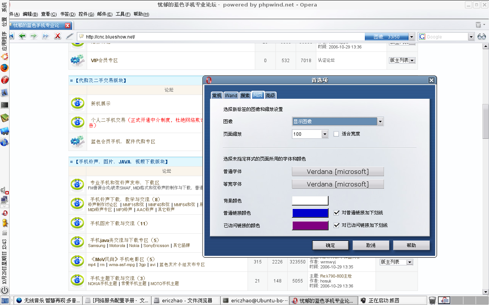
Task: Click the Opera tray icon in side panel
Action: coord(5,213)
